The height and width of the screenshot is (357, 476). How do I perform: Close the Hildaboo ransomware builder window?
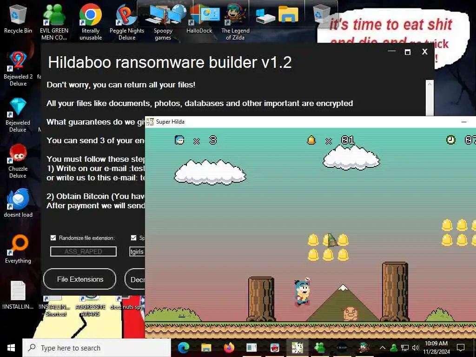(425, 52)
